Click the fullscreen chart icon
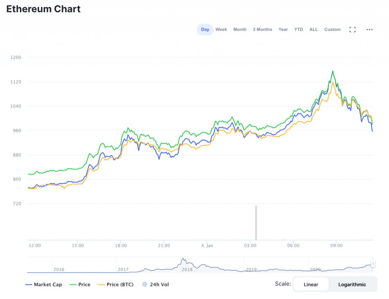 [x=352, y=30]
